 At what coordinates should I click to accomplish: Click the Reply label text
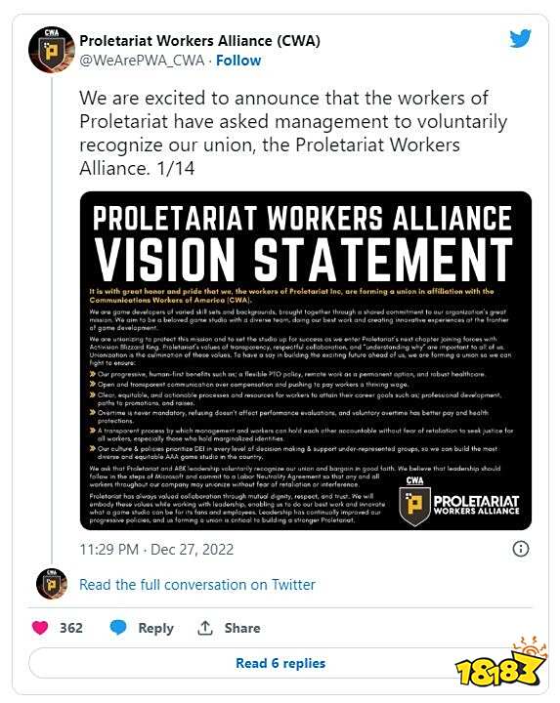155,628
